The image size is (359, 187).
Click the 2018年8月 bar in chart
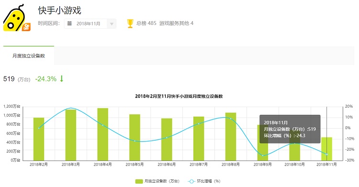[x=231, y=136]
